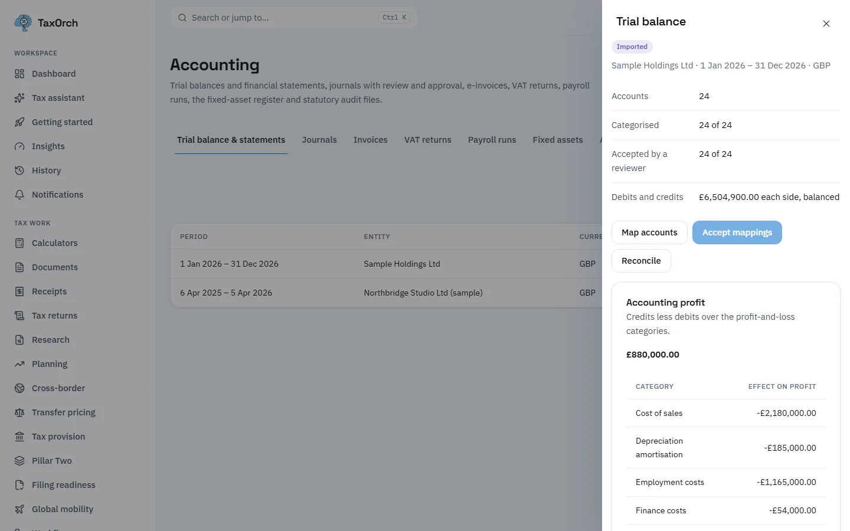The image size is (850, 531).
Task: Click the Imported status badge
Action: coord(632,47)
